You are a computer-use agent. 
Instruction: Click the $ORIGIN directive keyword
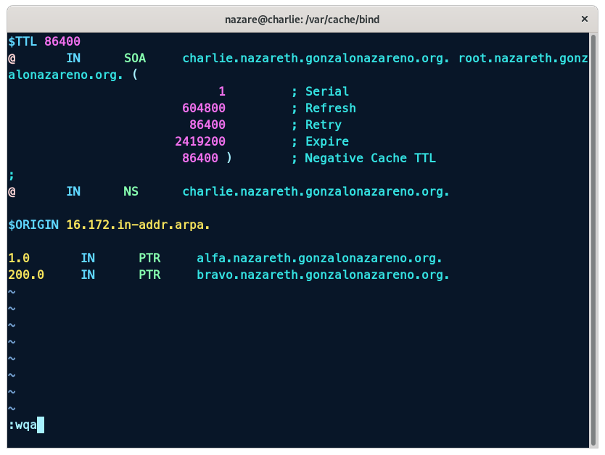(x=33, y=225)
